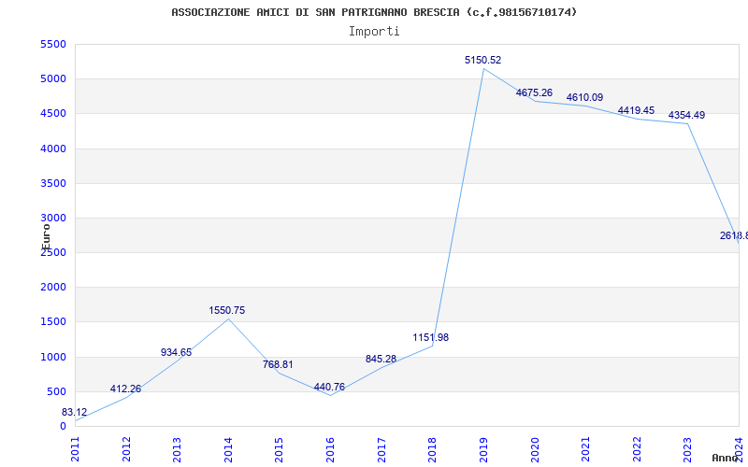
Task: Click the 440.76 data label
Action: (329, 387)
